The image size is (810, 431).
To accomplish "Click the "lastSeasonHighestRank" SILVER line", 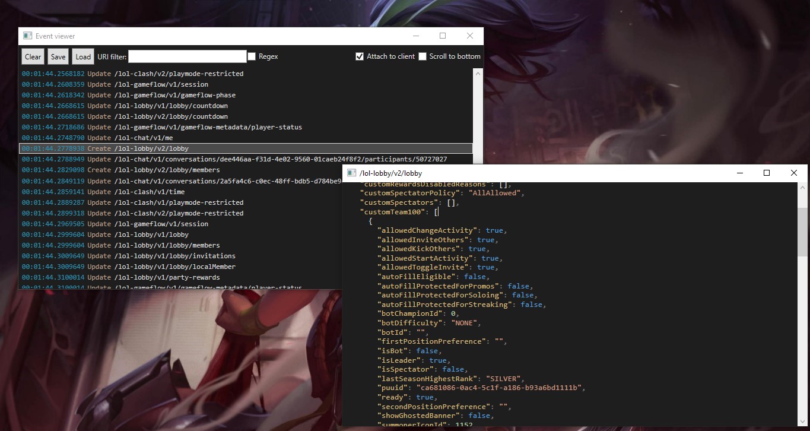I will tap(451, 379).
